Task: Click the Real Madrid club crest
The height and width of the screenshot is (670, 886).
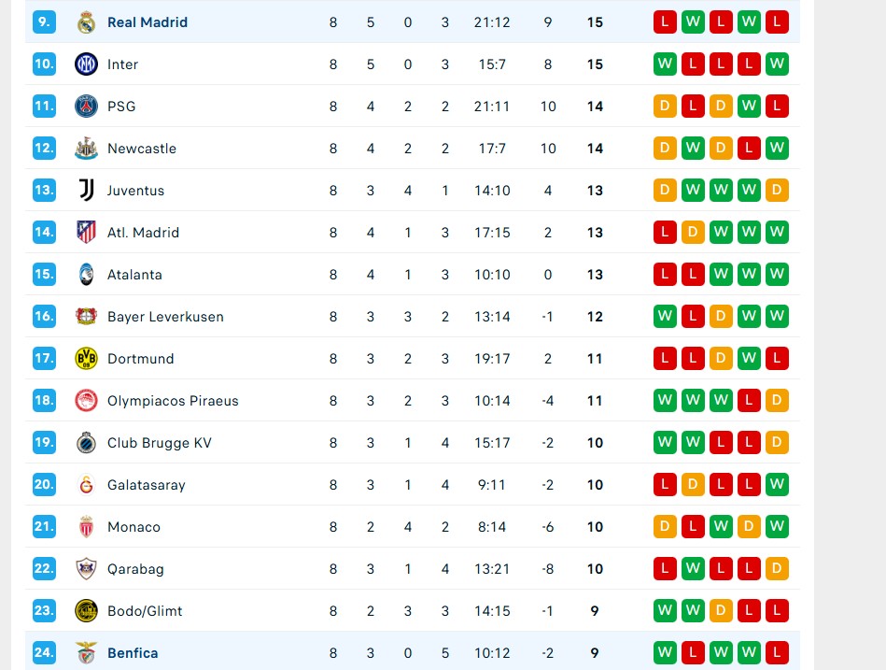Action: (x=86, y=22)
